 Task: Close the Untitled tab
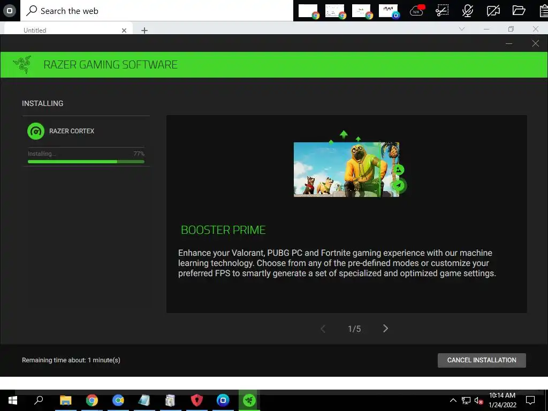click(124, 31)
